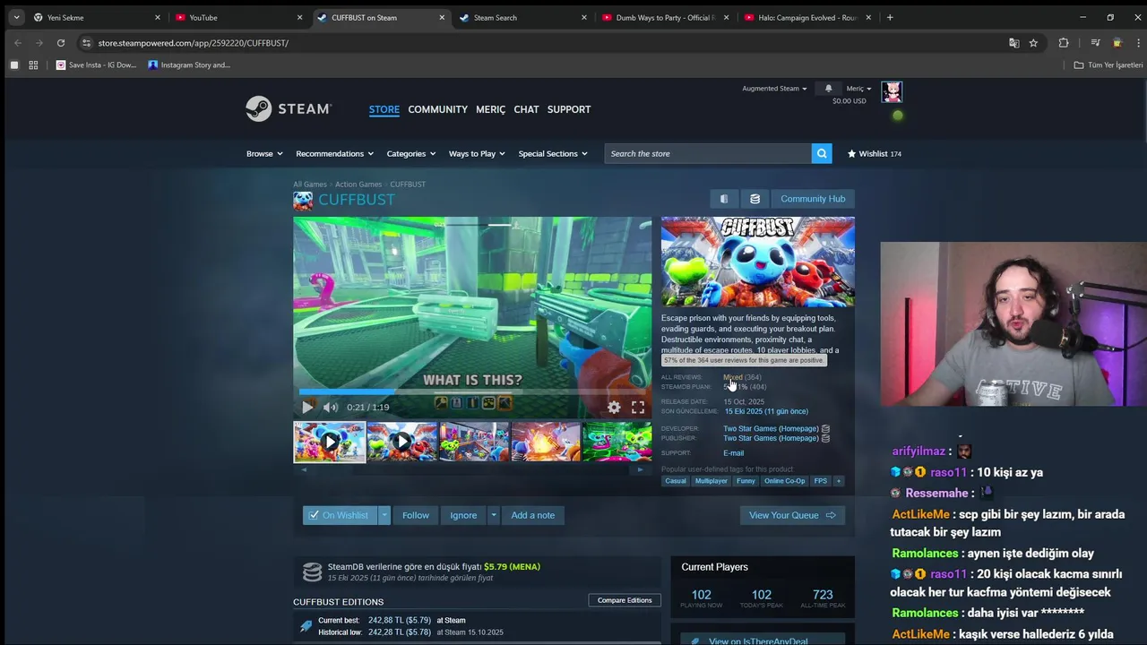Click the video progress bar

(472, 391)
